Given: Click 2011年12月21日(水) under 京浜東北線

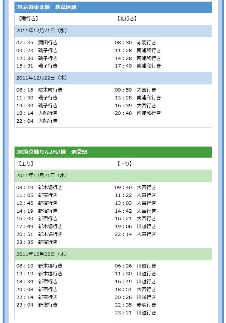Looking at the screenshot, I should [113, 31].
